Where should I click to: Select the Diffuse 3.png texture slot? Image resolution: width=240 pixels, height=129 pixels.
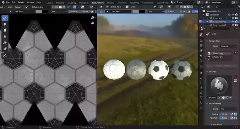pos(219,53)
